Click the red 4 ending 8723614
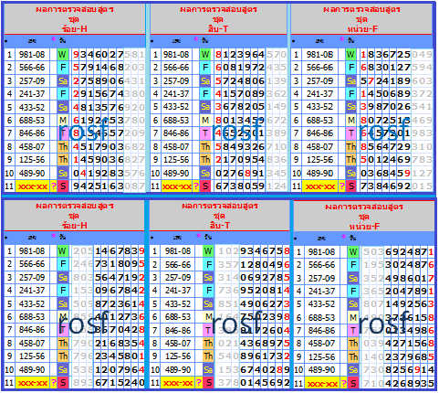439x393 pixels. (x=141, y=304)
